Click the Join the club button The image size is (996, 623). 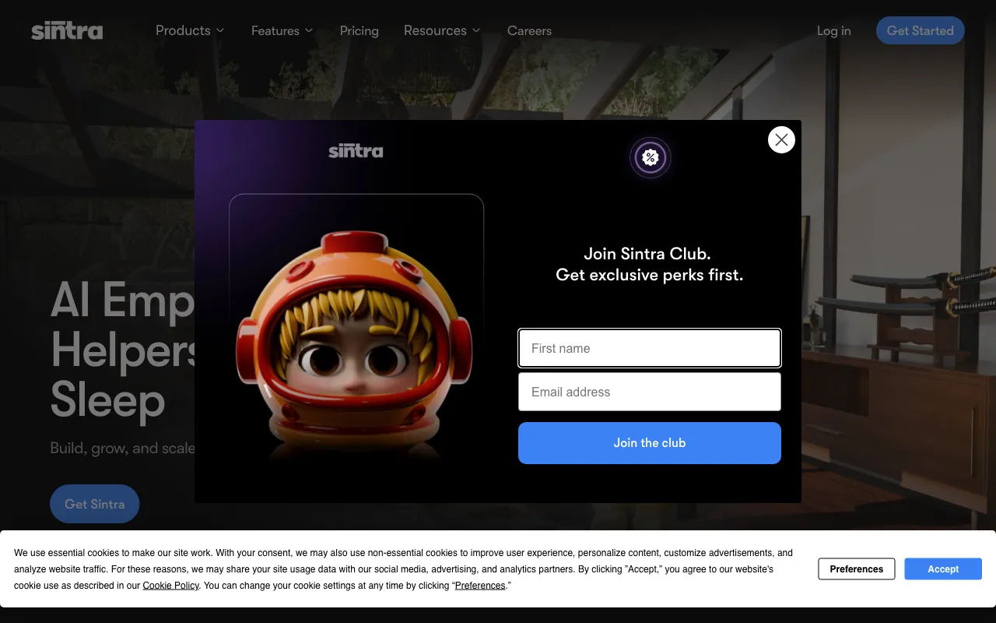pyautogui.click(x=650, y=443)
